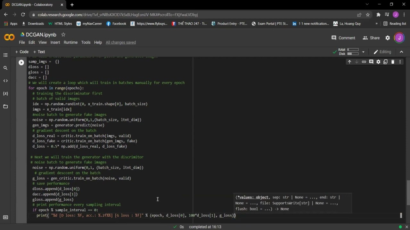The width and height of the screenshot is (410, 230).
Task: Move the cell up
Action: tap(349, 62)
